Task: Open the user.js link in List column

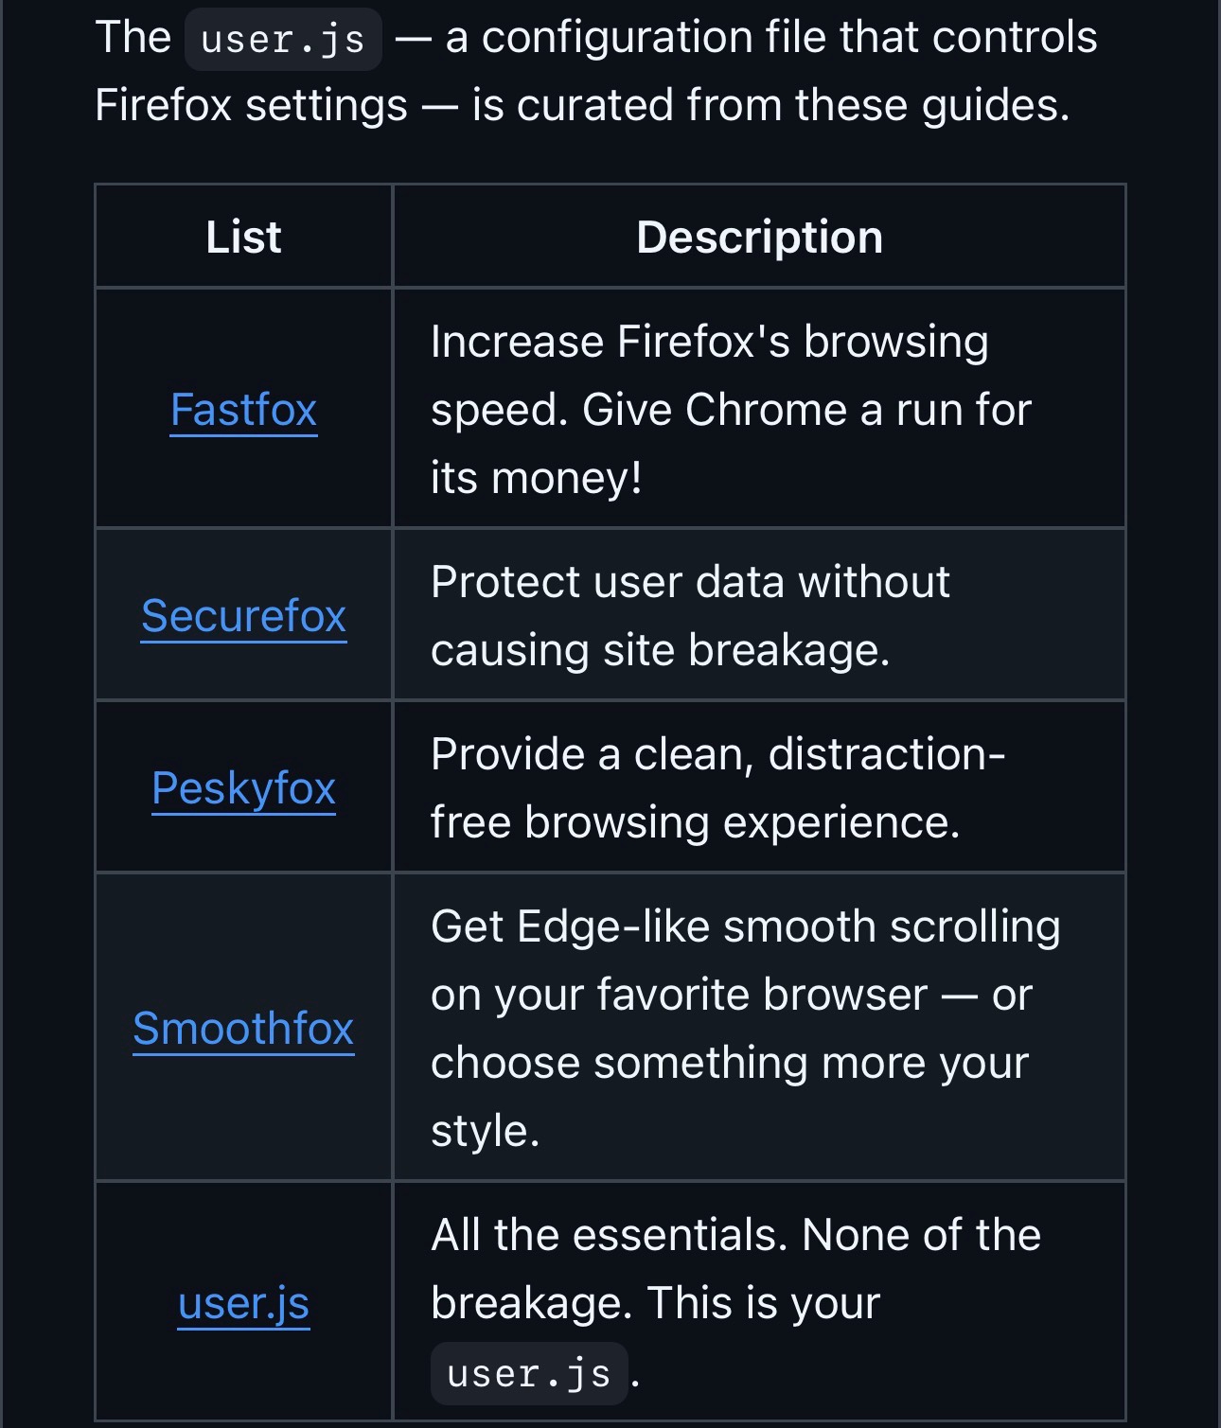Action: (x=243, y=1304)
